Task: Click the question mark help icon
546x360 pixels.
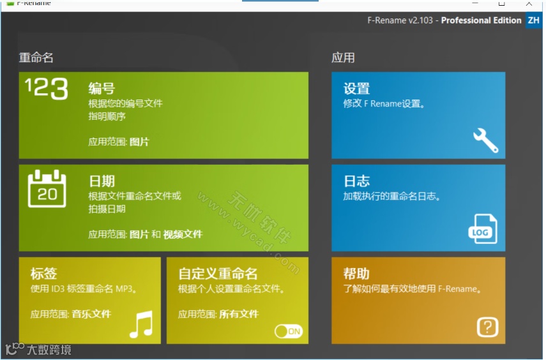Action: click(x=487, y=327)
